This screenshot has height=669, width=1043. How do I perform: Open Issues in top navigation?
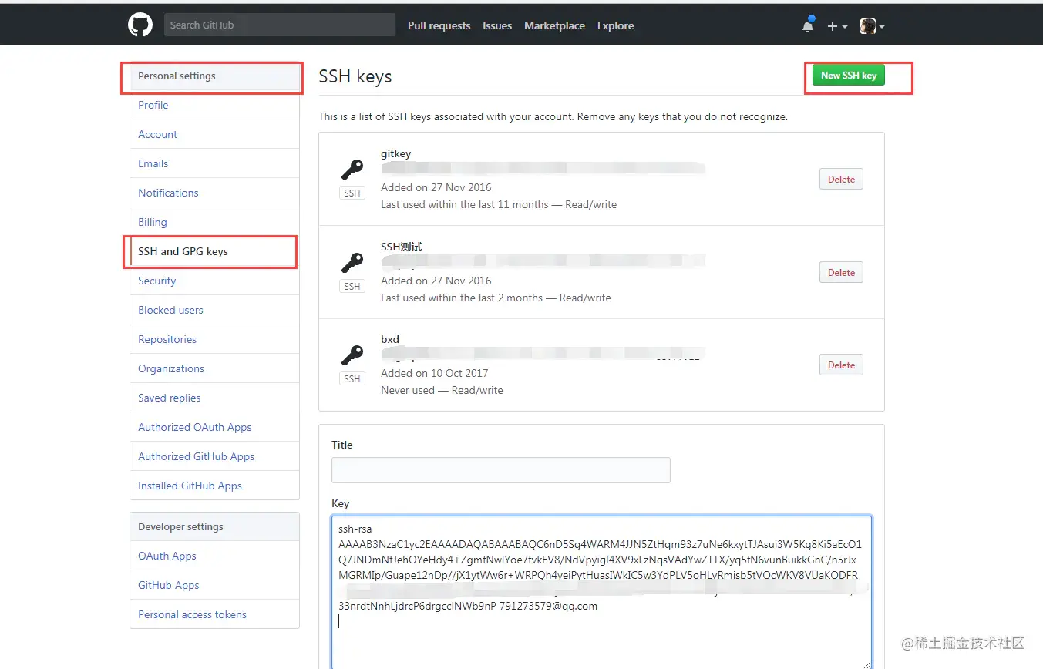tap(497, 25)
